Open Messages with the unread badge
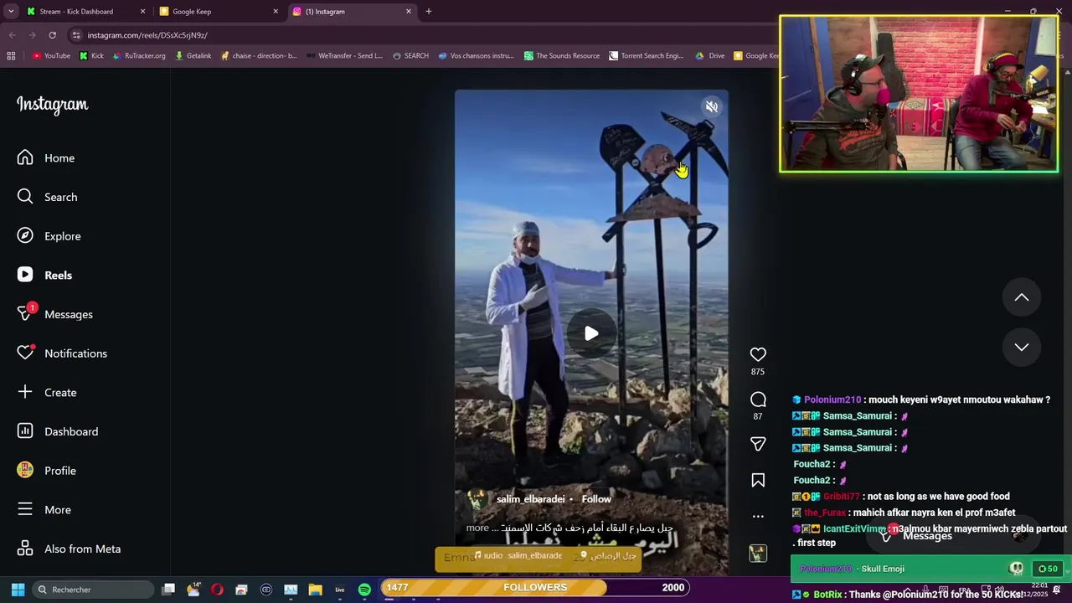Screen dimensions: 1072x603 click(x=54, y=314)
